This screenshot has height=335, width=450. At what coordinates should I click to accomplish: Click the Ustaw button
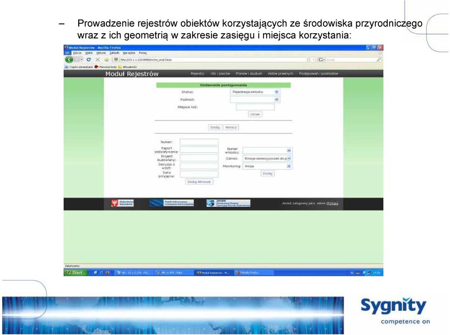click(x=255, y=114)
